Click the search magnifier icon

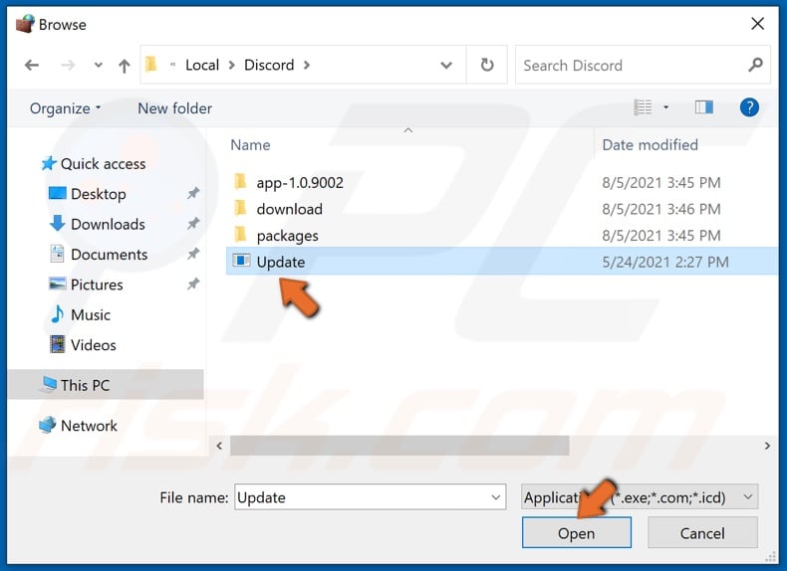(x=755, y=65)
